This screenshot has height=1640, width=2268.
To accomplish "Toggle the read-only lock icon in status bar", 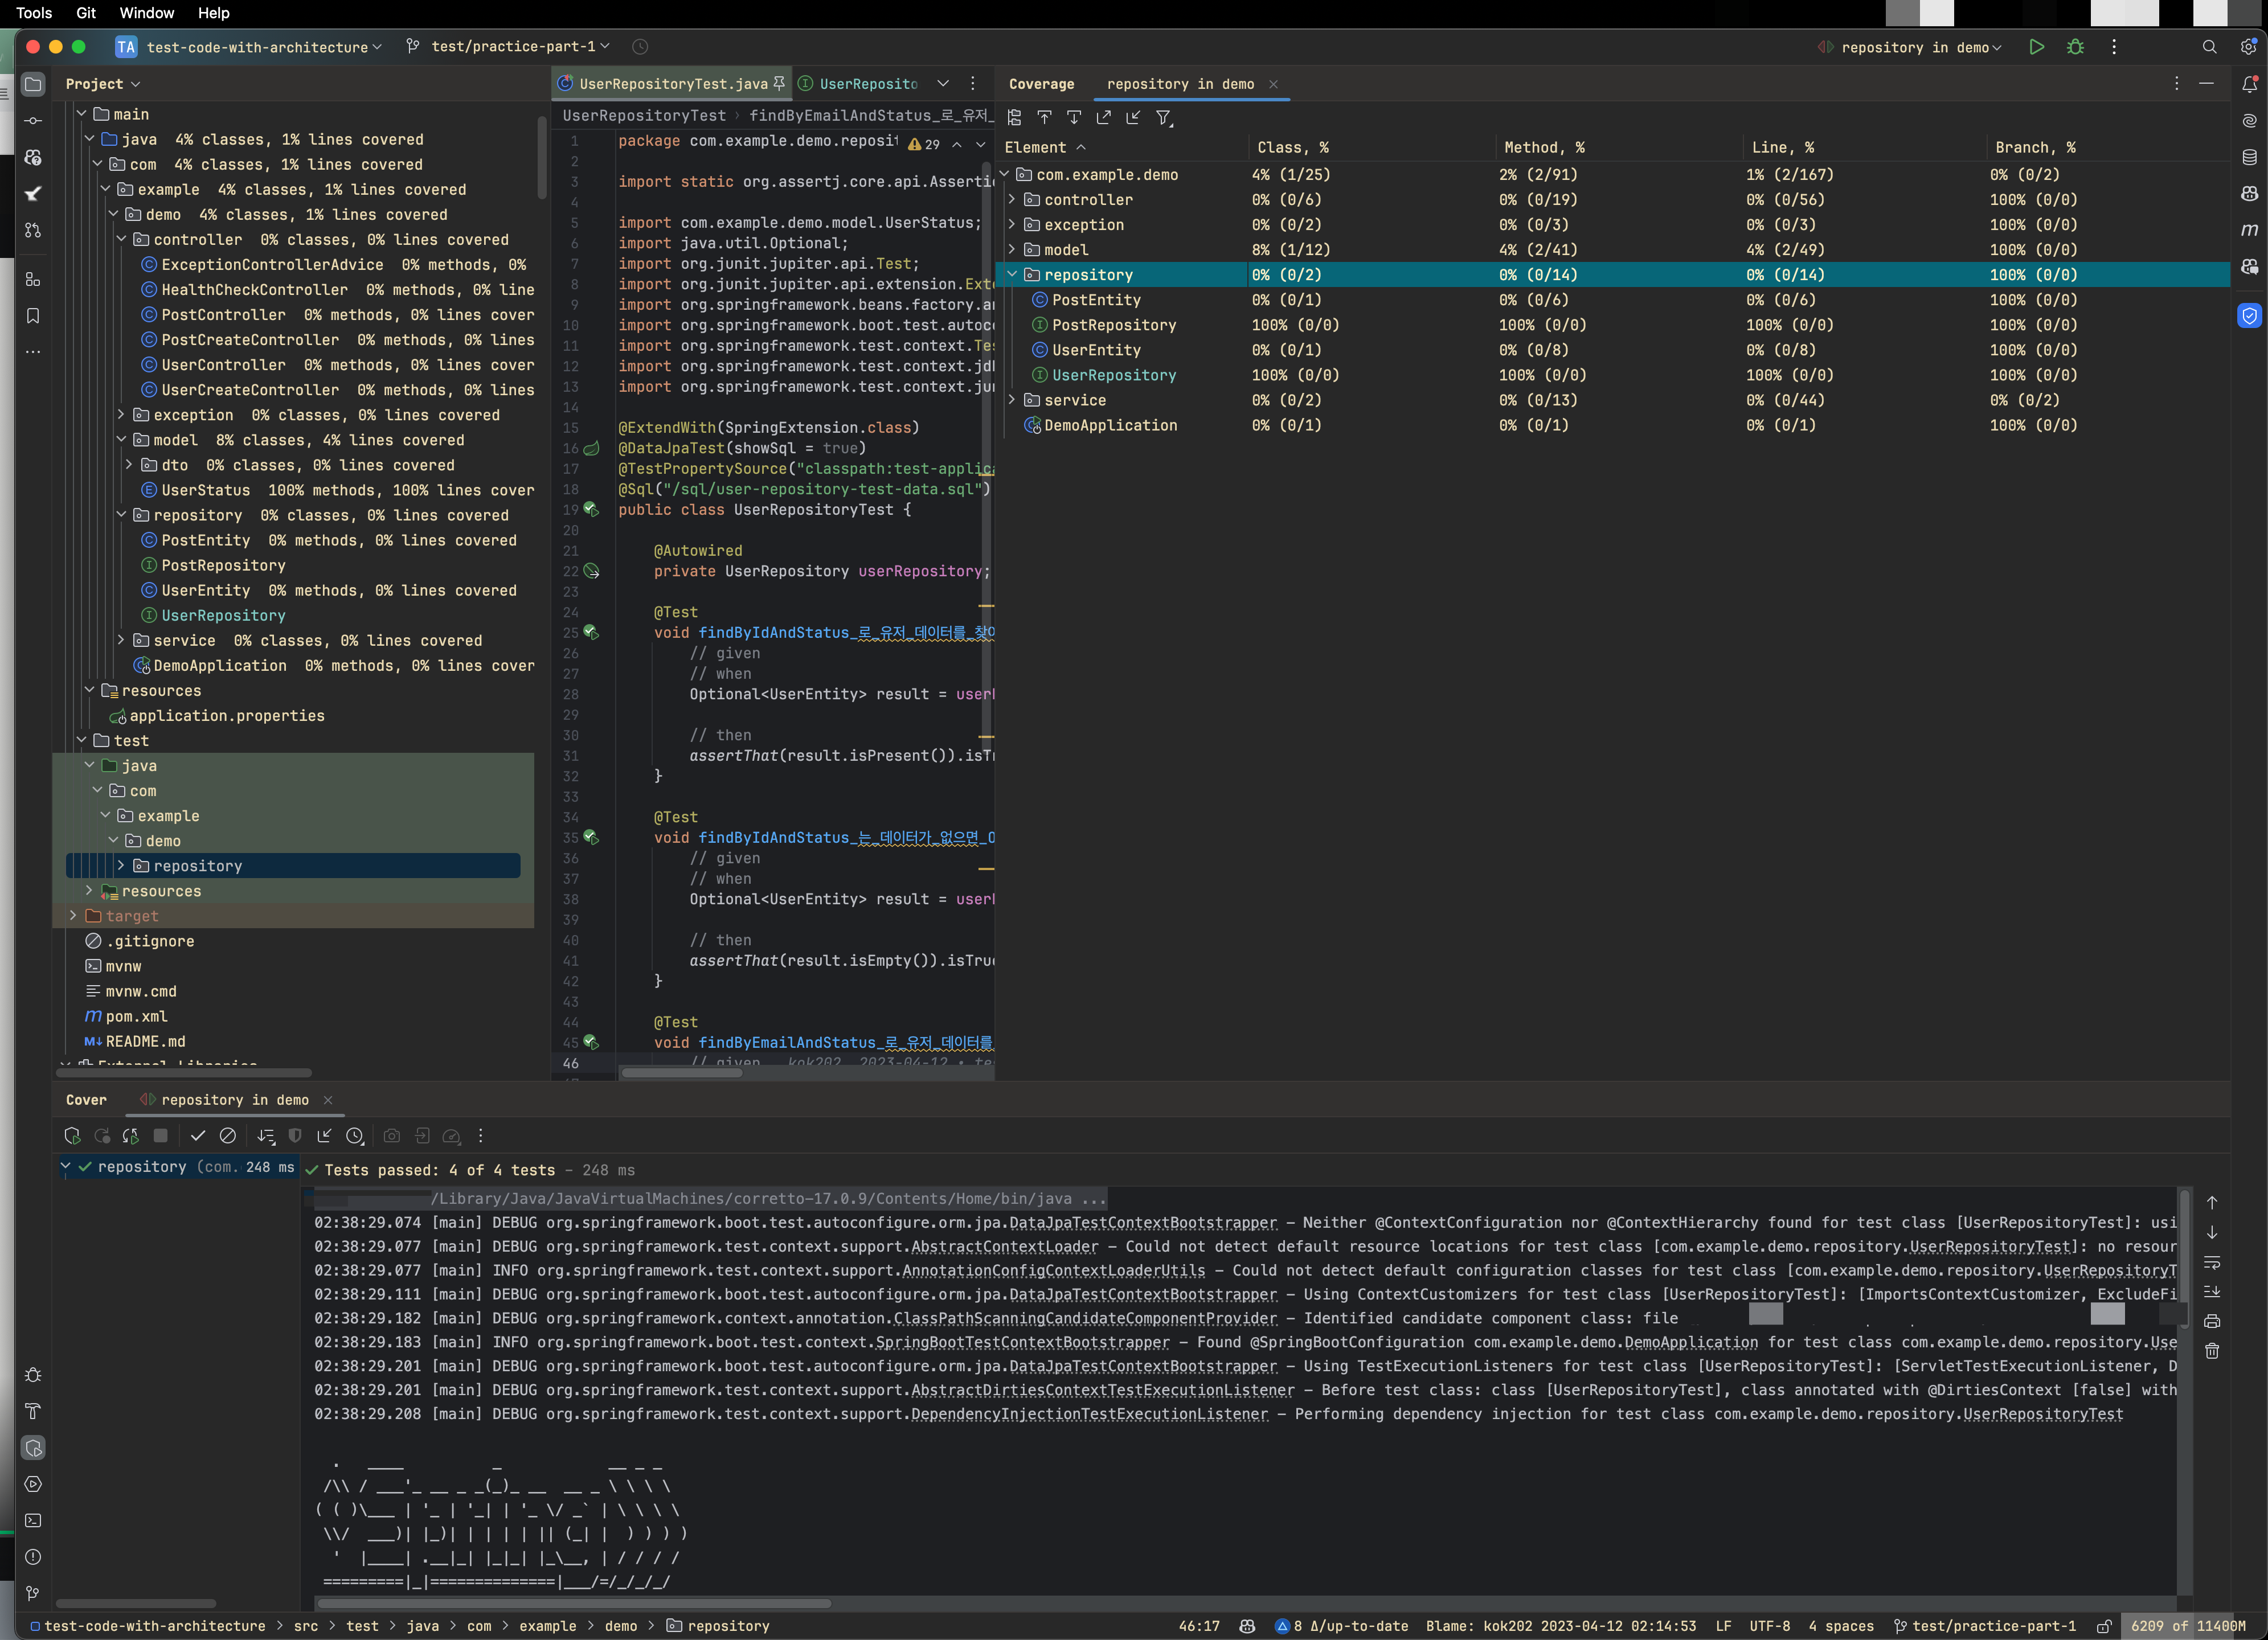I will click(x=2104, y=1627).
